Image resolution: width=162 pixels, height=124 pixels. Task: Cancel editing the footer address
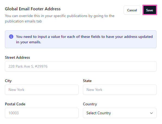[x=132, y=10]
